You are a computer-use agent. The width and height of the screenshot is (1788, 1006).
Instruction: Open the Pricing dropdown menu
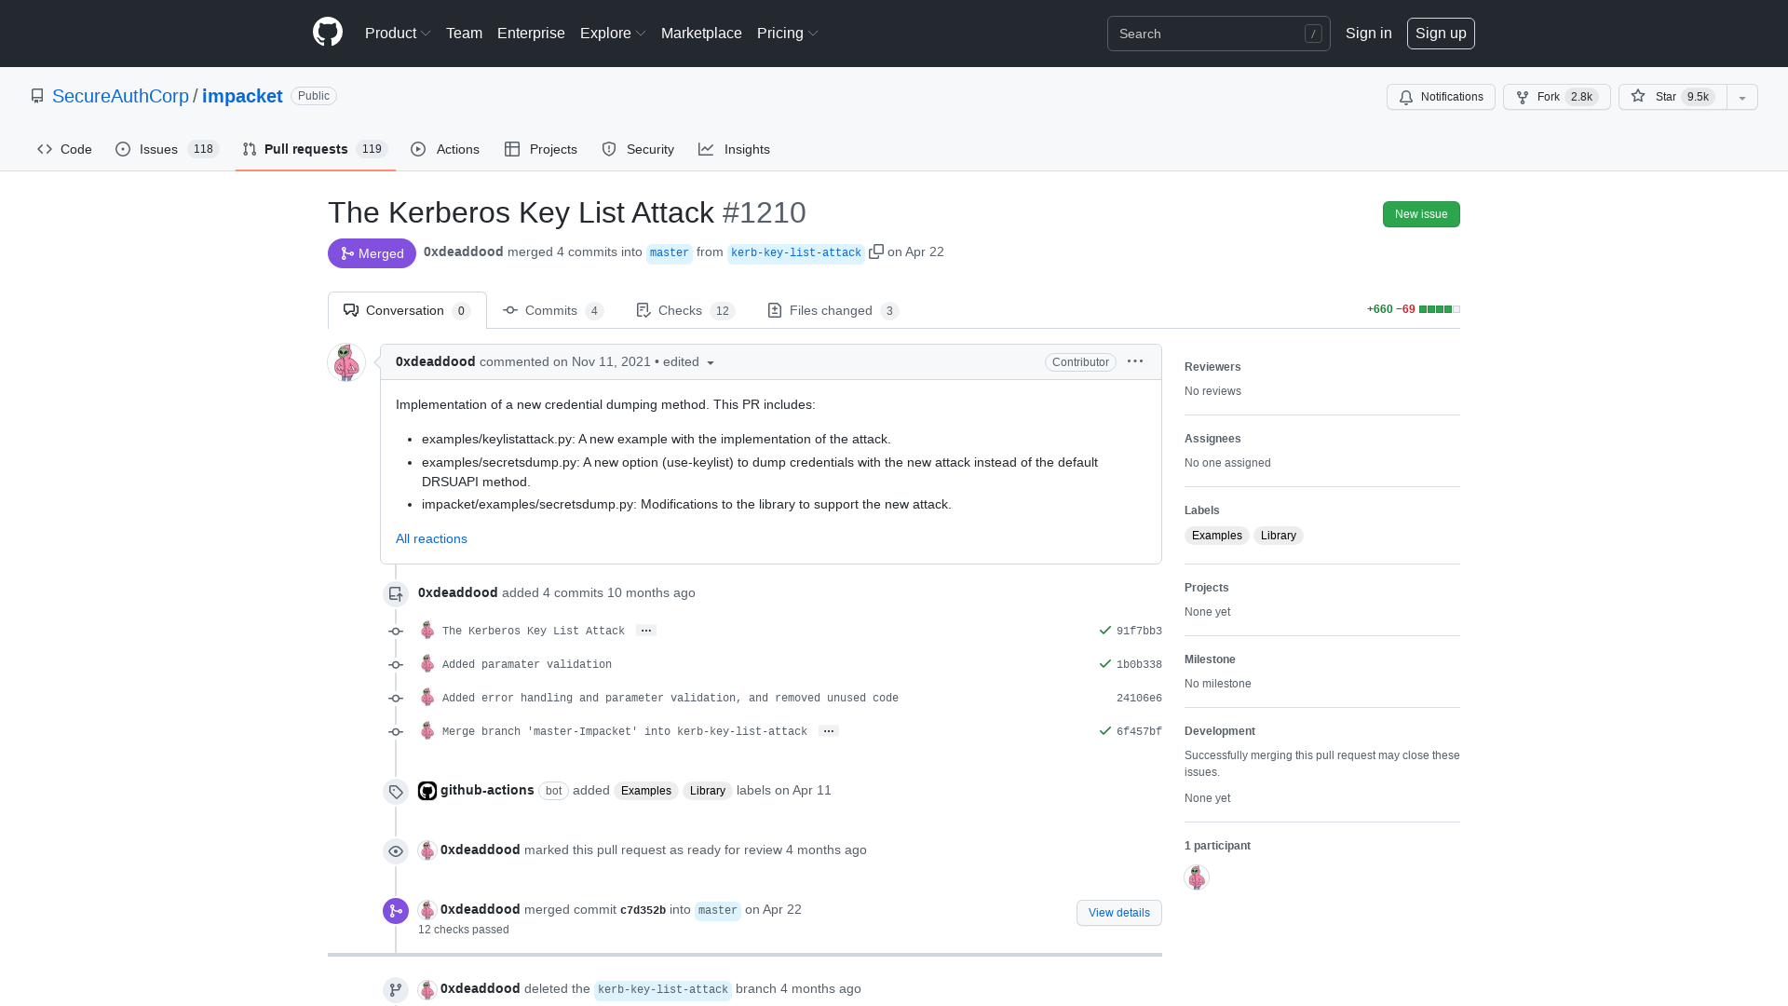coord(788,33)
